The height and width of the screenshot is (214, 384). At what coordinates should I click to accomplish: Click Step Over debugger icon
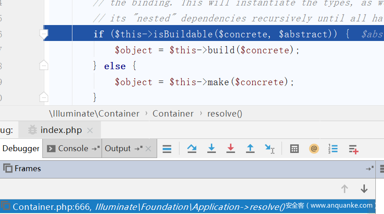pos(192,148)
